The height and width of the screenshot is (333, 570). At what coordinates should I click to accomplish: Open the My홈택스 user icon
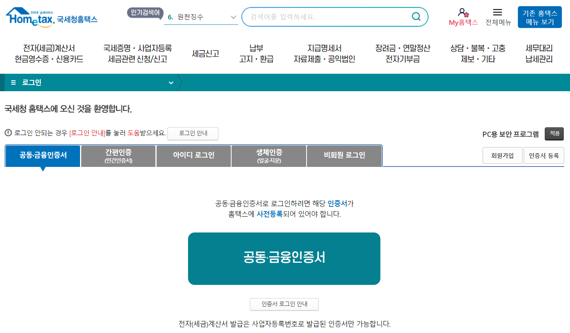(463, 13)
